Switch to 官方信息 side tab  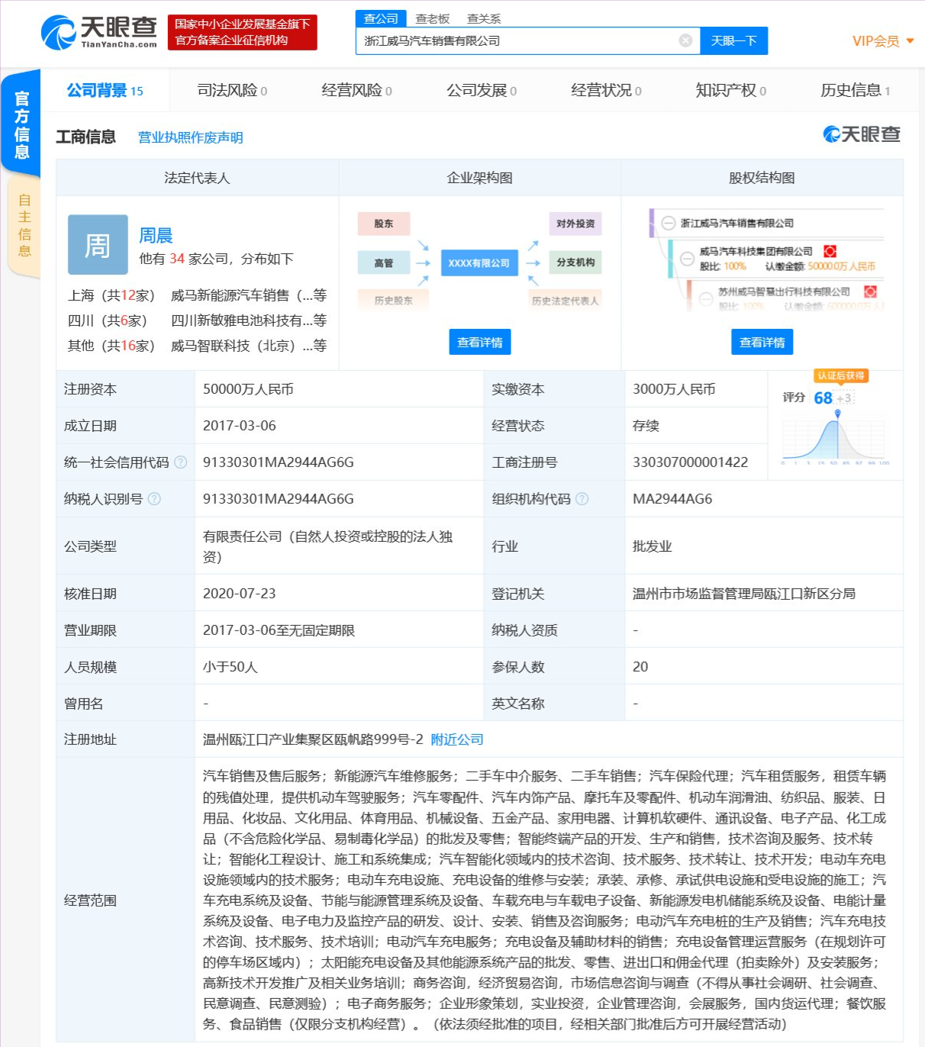(21, 124)
